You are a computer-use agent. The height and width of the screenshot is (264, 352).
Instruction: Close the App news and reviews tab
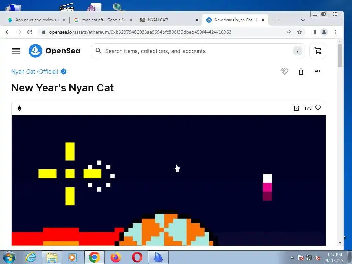(64, 20)
